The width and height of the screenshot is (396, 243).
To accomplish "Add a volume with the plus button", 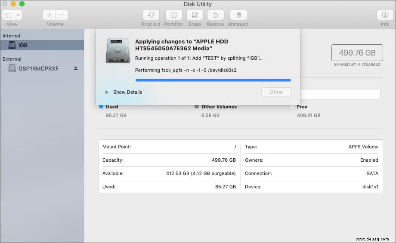I will (49, 15).
